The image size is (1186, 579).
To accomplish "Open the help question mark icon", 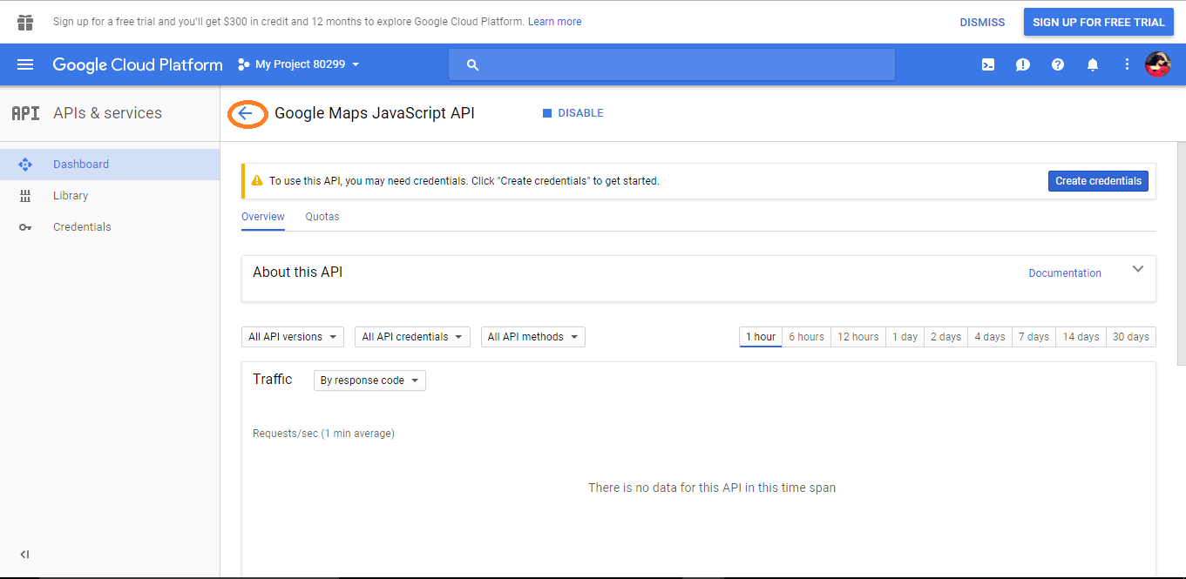I will (x=1058, y=64).
